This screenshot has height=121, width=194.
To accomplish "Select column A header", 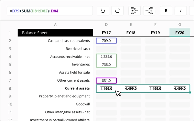I will 55,25.
